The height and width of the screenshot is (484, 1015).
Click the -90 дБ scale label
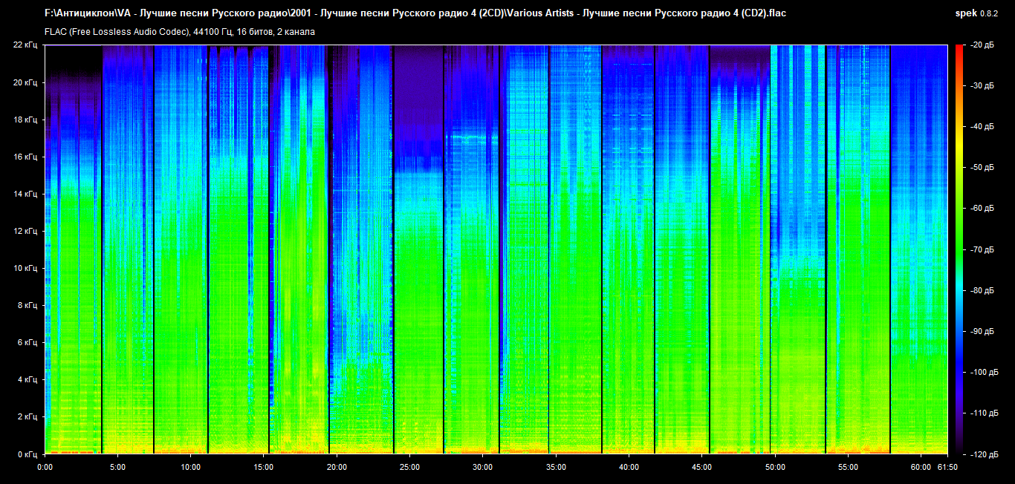tap(985, 331)
